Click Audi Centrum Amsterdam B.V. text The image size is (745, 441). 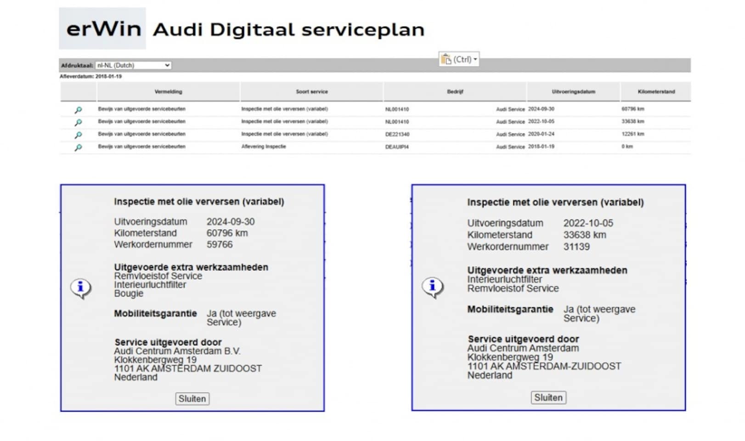177,351
